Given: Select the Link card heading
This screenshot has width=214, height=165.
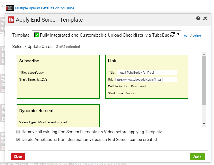Looking at the screenshot, I should click(x=112, y=61).
